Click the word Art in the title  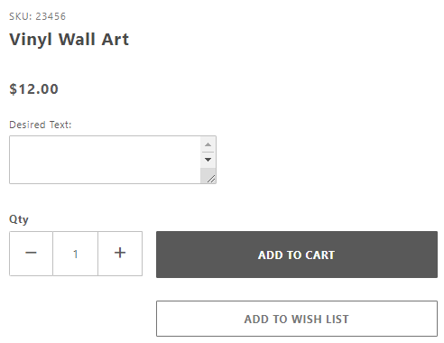(116, 40)
